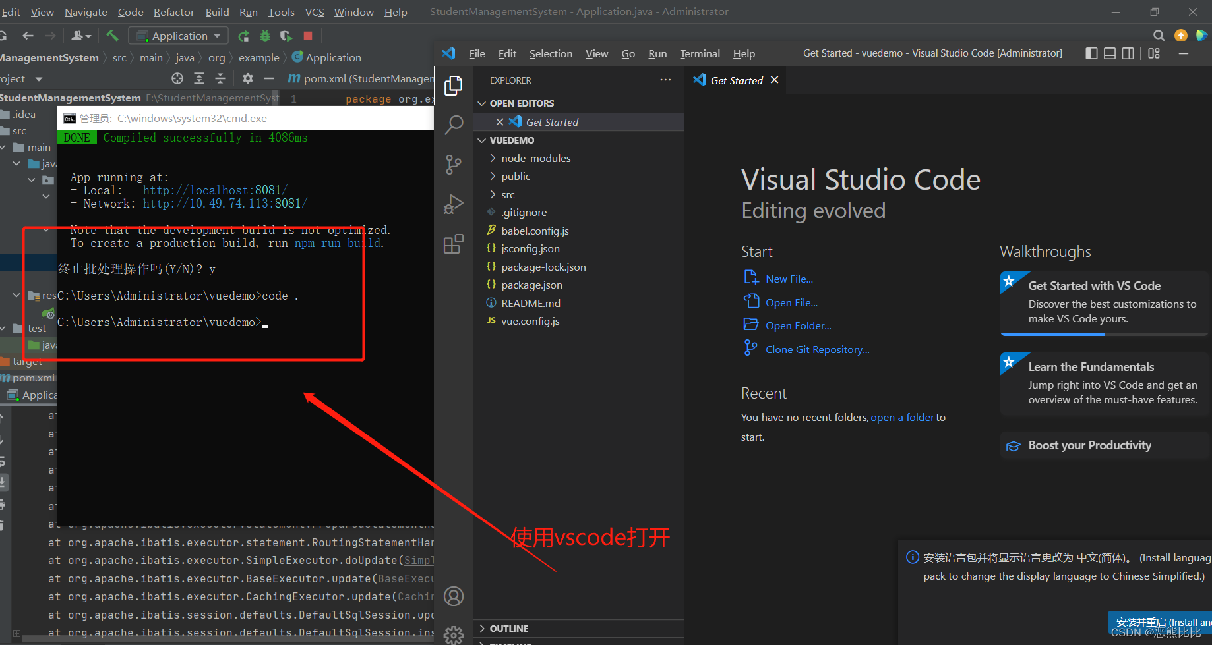This screenshot has height=645, width=1212.
Task: Click the Open Folder... link
Action: [x=798, y=325]
